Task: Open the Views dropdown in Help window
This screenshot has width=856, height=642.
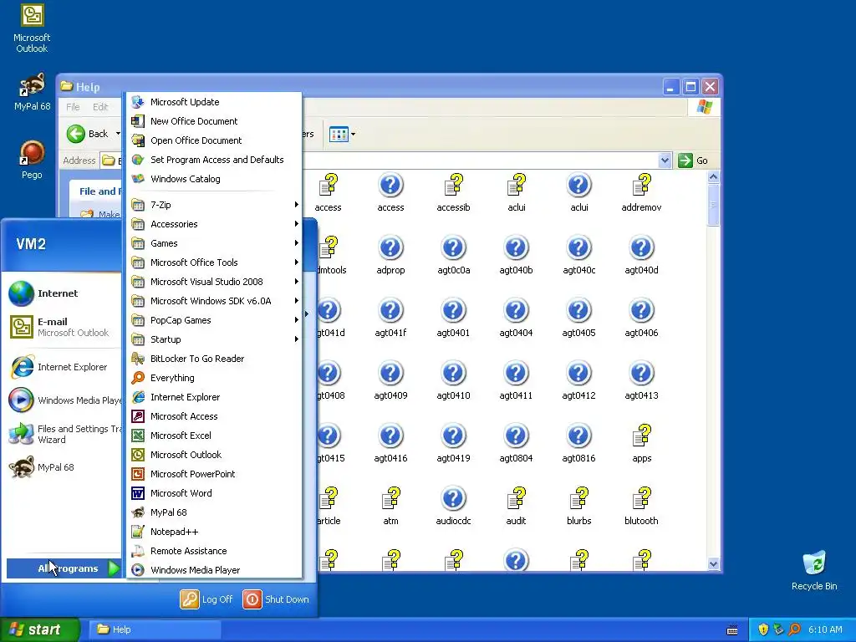Action: pyautogui.click(x=343, y=134)
